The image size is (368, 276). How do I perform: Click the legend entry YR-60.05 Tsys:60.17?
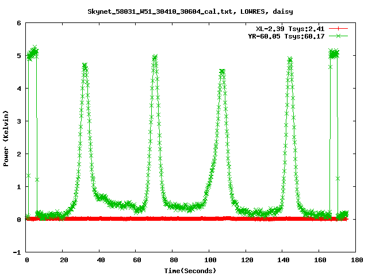[286, 36]
